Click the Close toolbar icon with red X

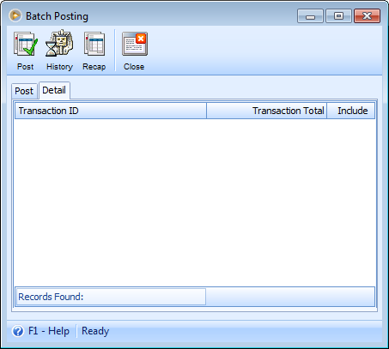pyautogui.click(x=134, y=44)
